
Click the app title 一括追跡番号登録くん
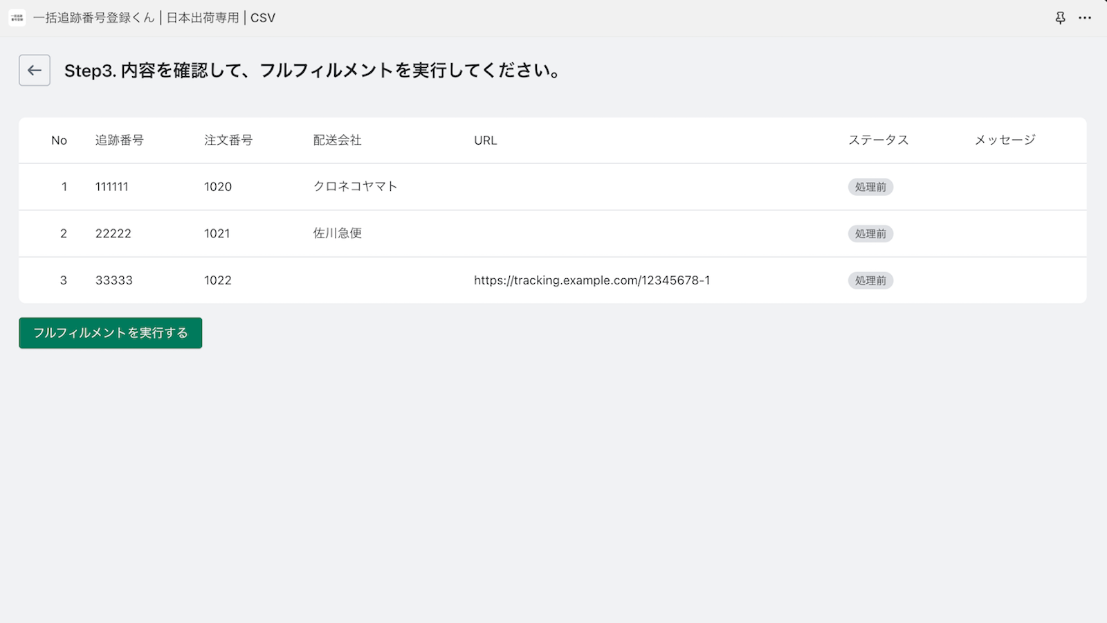pos(94,18)
